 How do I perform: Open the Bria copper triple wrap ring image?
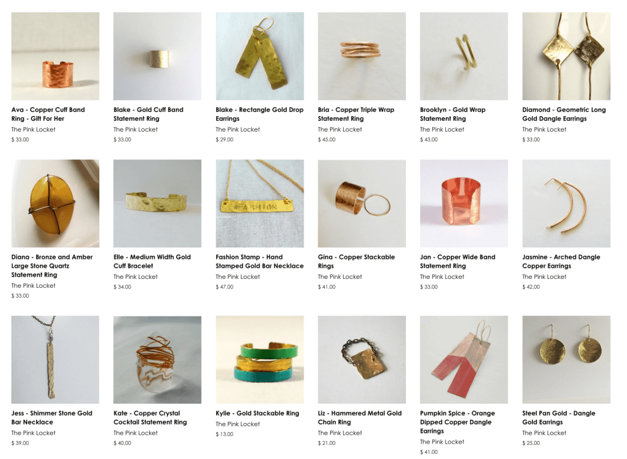[362, 56]
